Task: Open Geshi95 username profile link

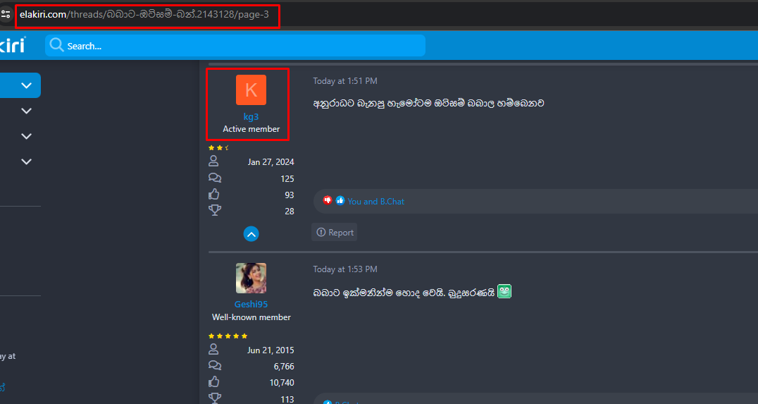Action: (251, 305)
